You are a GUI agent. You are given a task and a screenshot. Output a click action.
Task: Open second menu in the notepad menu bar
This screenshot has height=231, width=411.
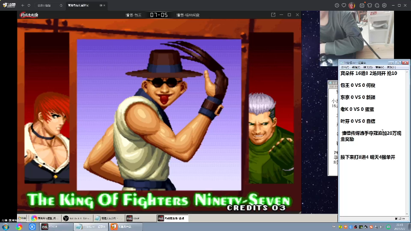click(x=356, y=67)
